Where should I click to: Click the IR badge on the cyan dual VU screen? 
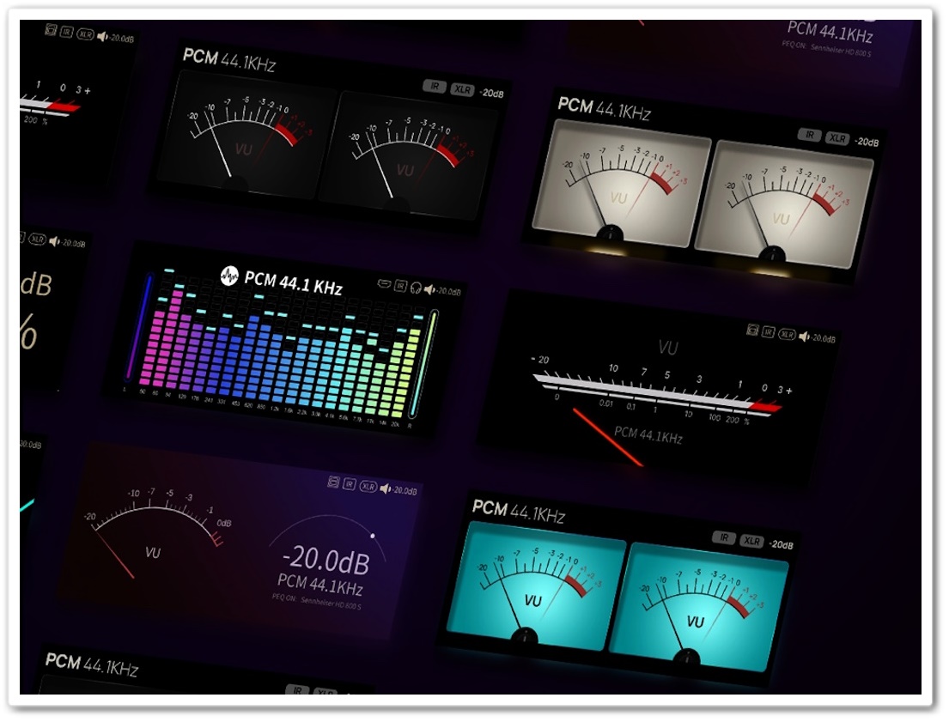click(x=724, y=537)
